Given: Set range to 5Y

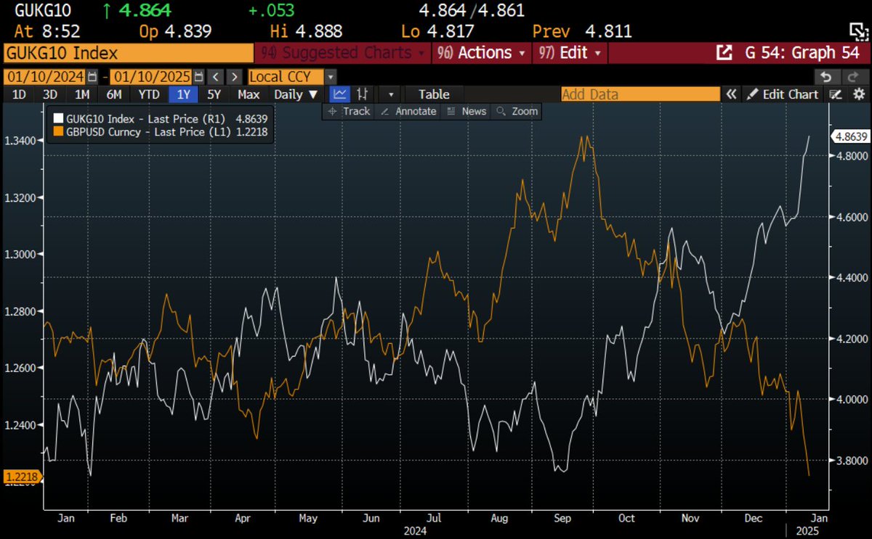Looking at the screenshot, I should coord(214,94).
